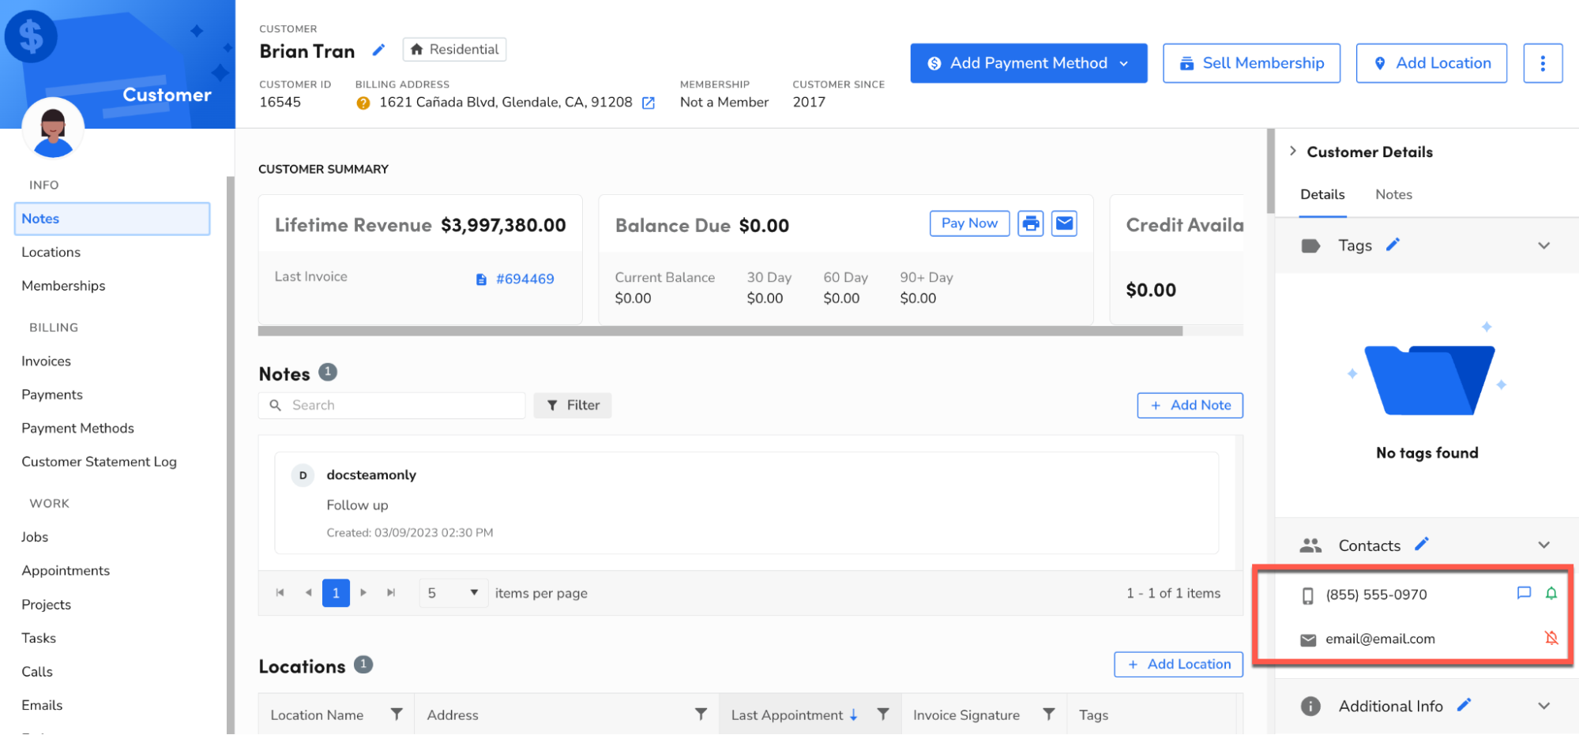Image resolution: width=1579 pixels, height=735 pixels.
Task: Open Jobs in the sidebar
Action: pyautogui.click(x=35, y=537)
